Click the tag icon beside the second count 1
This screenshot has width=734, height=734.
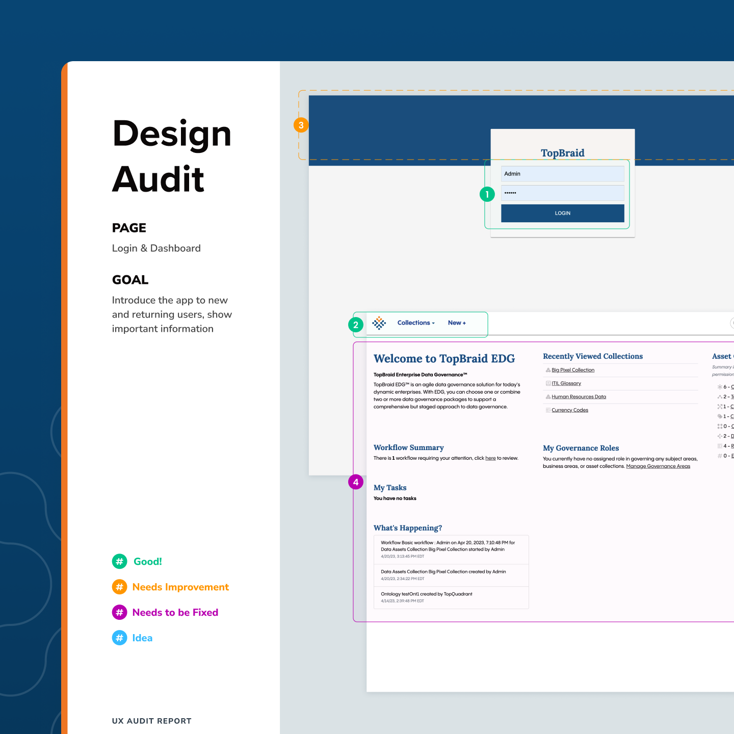click(720, 416)
